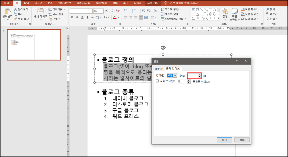Click the rotation handle above text box
288x157 pixels.
[x=163, y=48]
